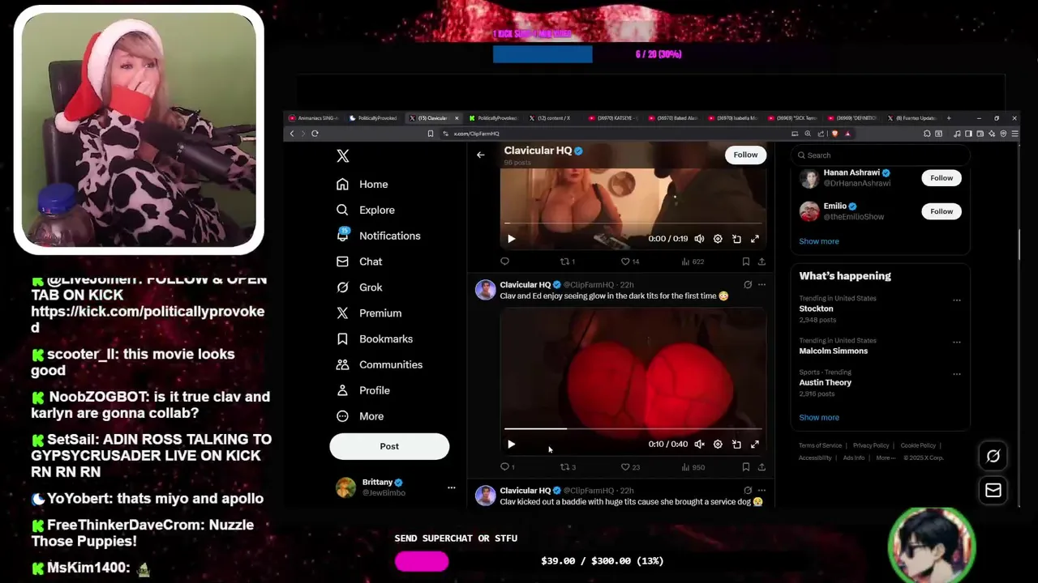Screen dimensions: 1038x583
Task: Like the post with 23 likes
Action: coord(630,467)
